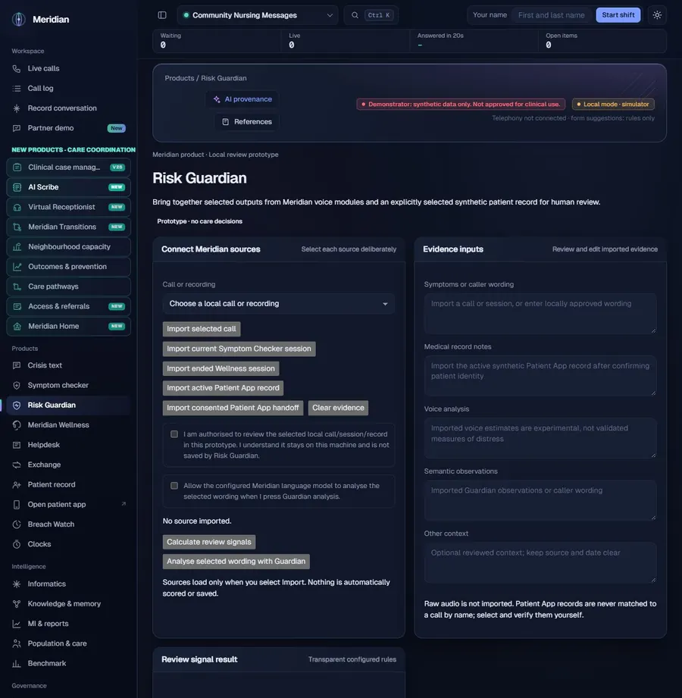Open the Community Nursing Messages dropdown
The width and height of the screenshot is (682, 698).
click(x=258, y=15)
